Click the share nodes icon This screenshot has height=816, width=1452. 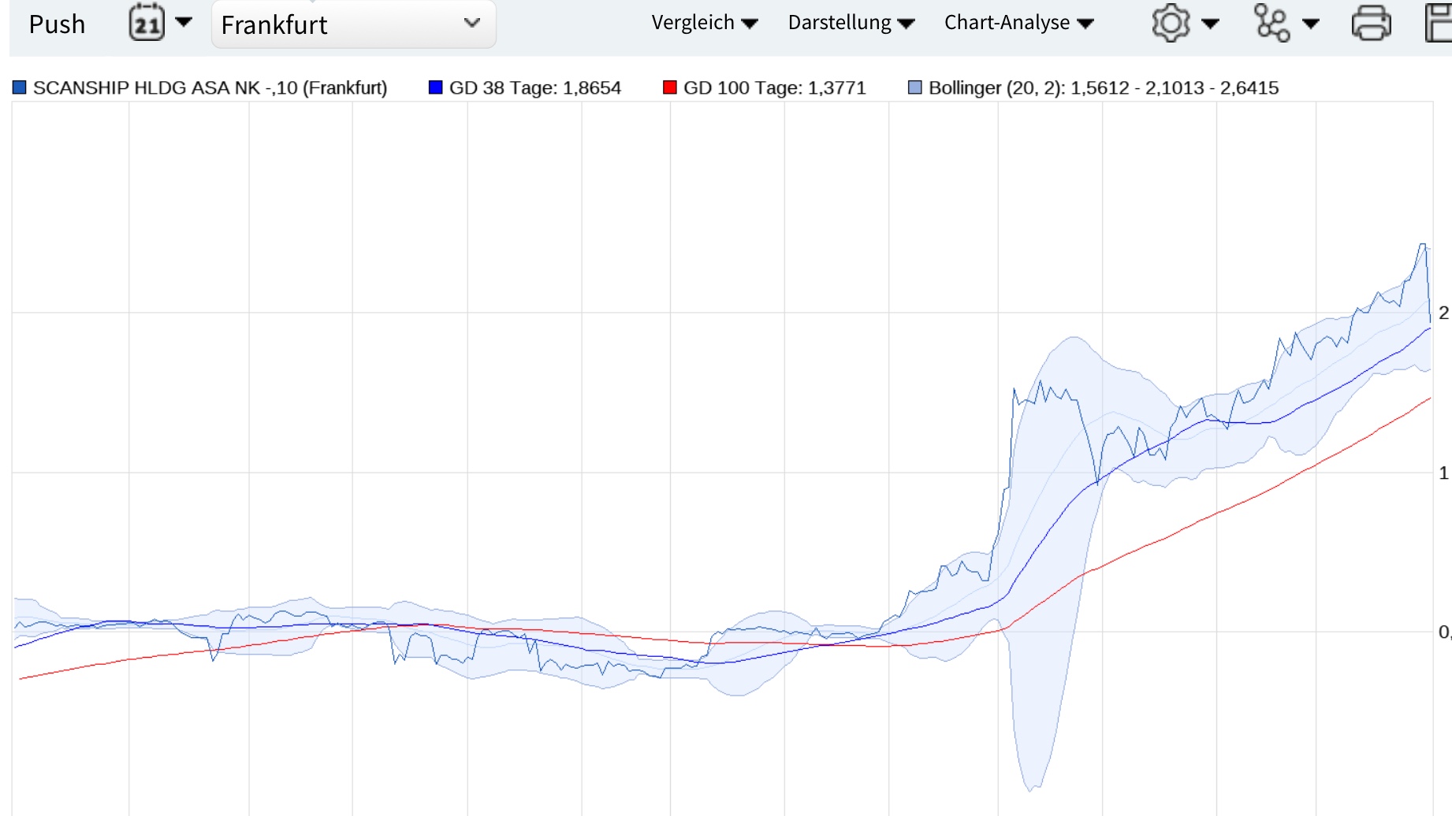pyautogui.click(x=1271, y=23)
